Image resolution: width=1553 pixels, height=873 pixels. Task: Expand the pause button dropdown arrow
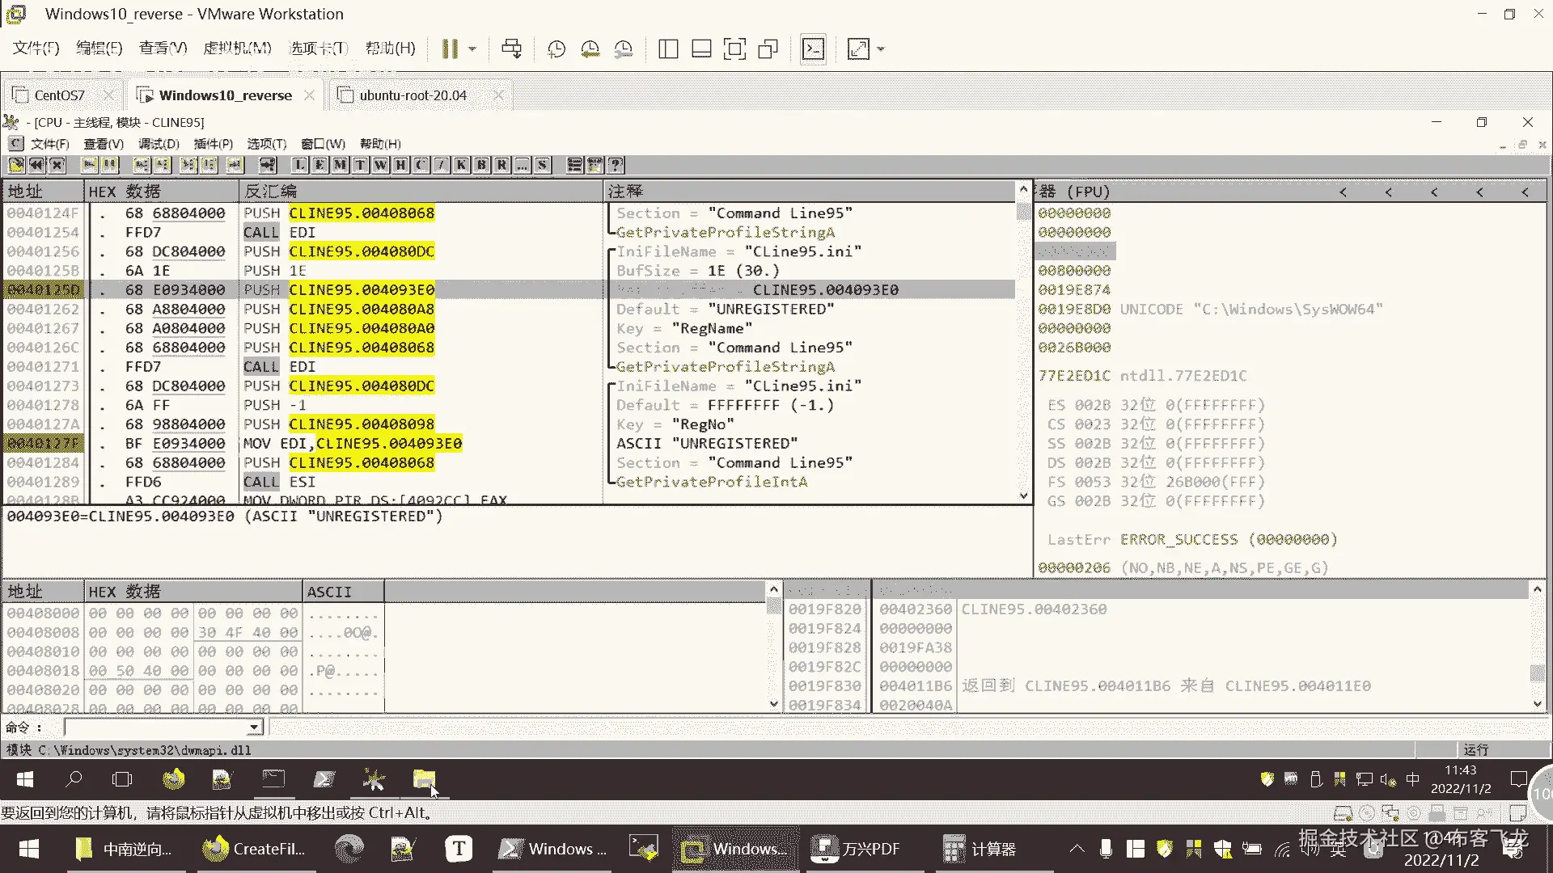[472, 48]
